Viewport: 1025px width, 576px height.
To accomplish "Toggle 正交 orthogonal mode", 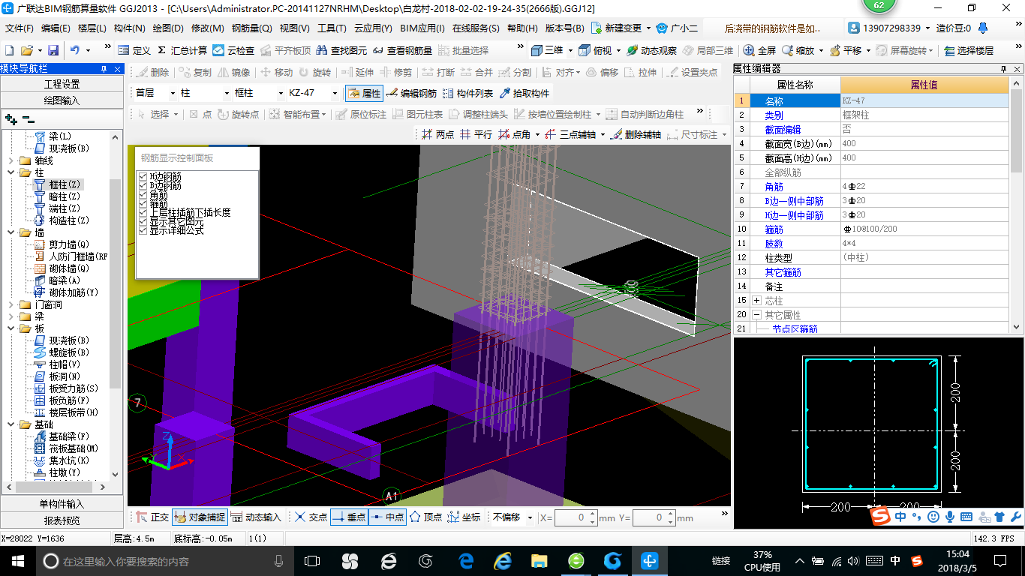I will (152, 517).
